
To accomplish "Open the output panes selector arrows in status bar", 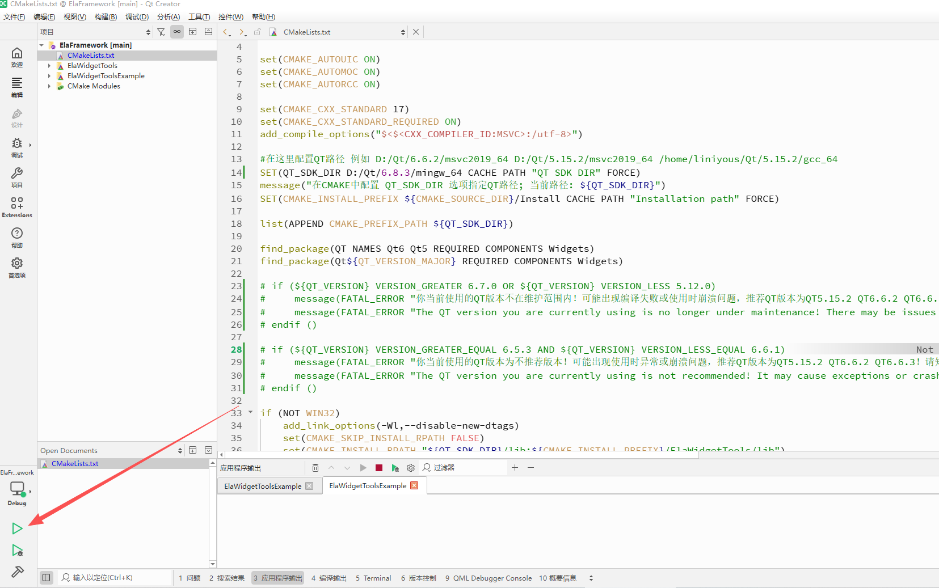I will click(591, 578).
